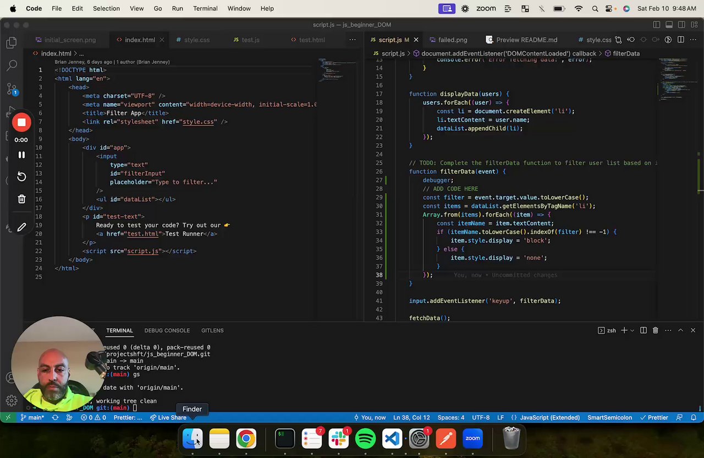Toggle the primary sidebar layout button
The height and width of the screenshot is (458, 704).
[657, 25]
